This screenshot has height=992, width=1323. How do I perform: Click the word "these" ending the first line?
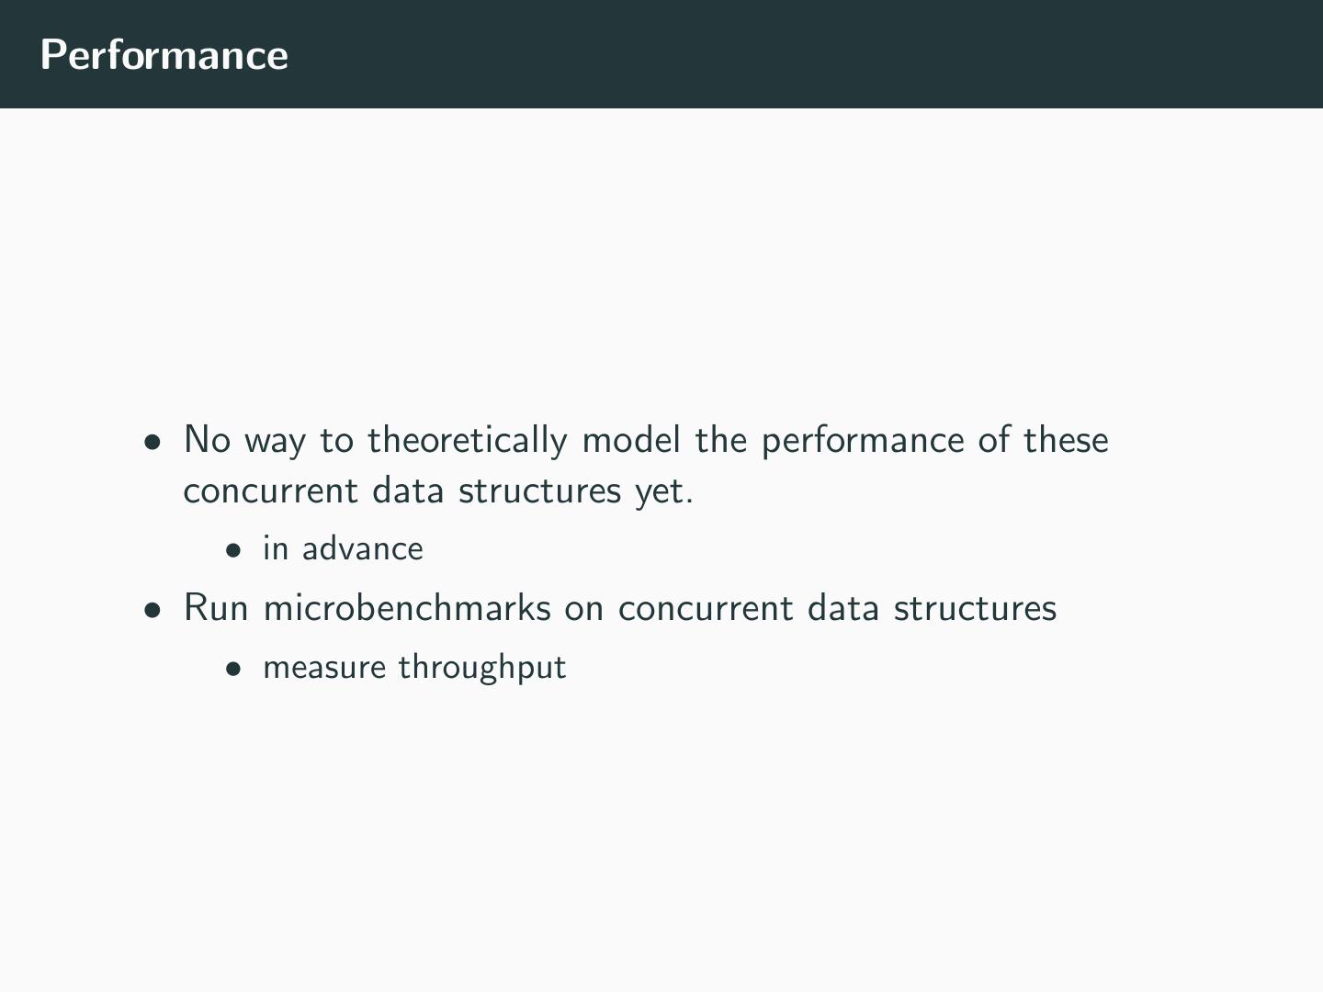(1066, 440)
